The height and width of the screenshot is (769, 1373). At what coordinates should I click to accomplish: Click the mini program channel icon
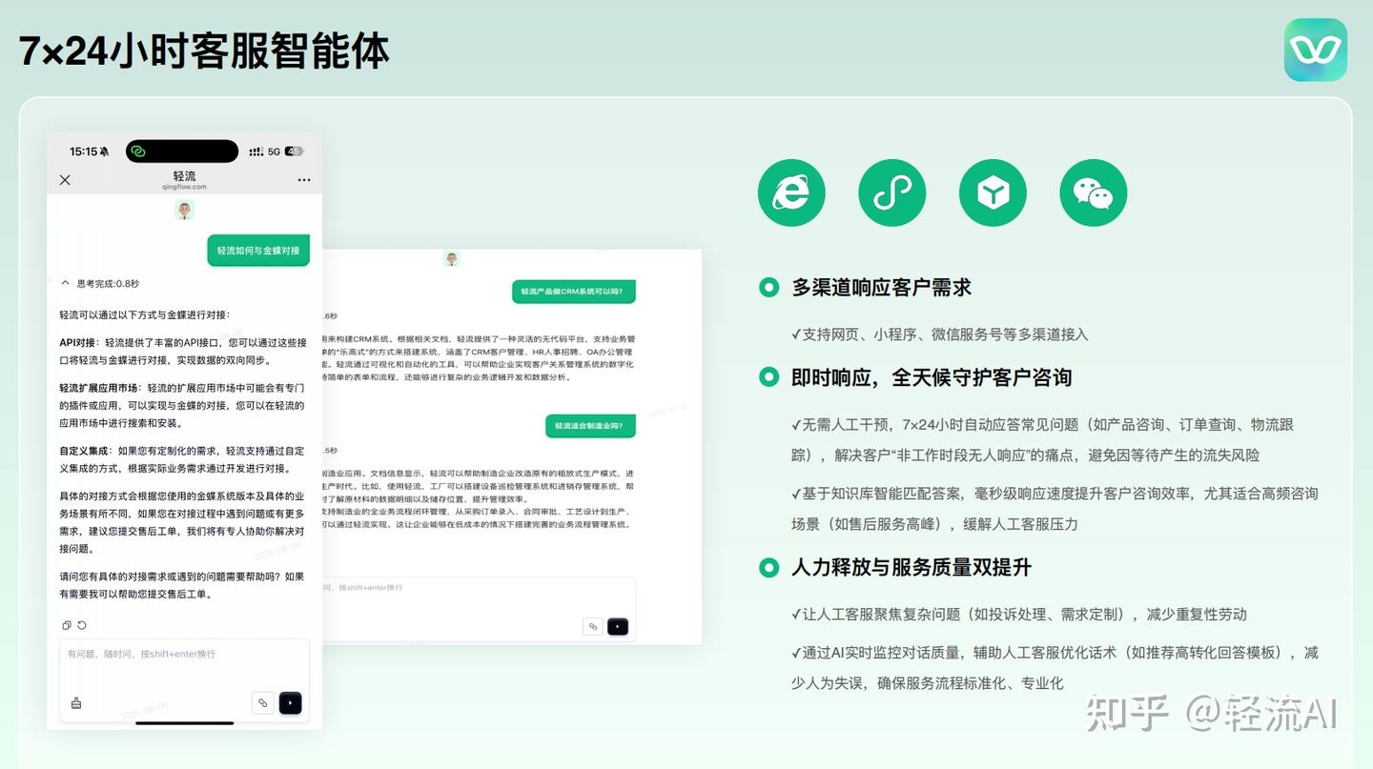(x=891, y=192)
